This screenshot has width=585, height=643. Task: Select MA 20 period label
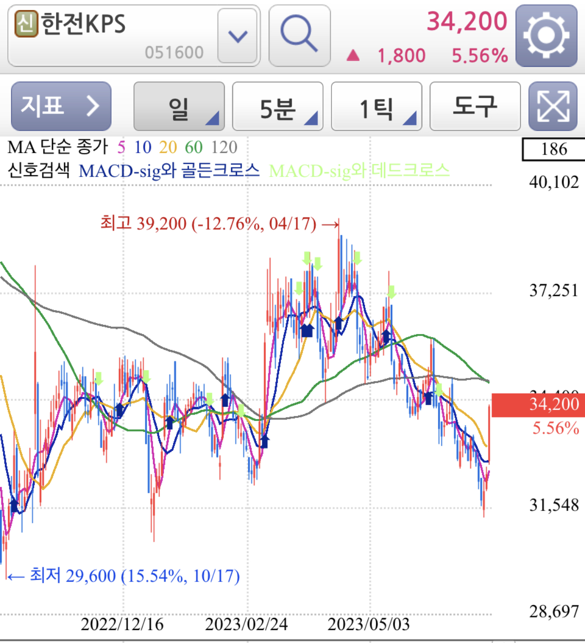[x=168, y=147]
